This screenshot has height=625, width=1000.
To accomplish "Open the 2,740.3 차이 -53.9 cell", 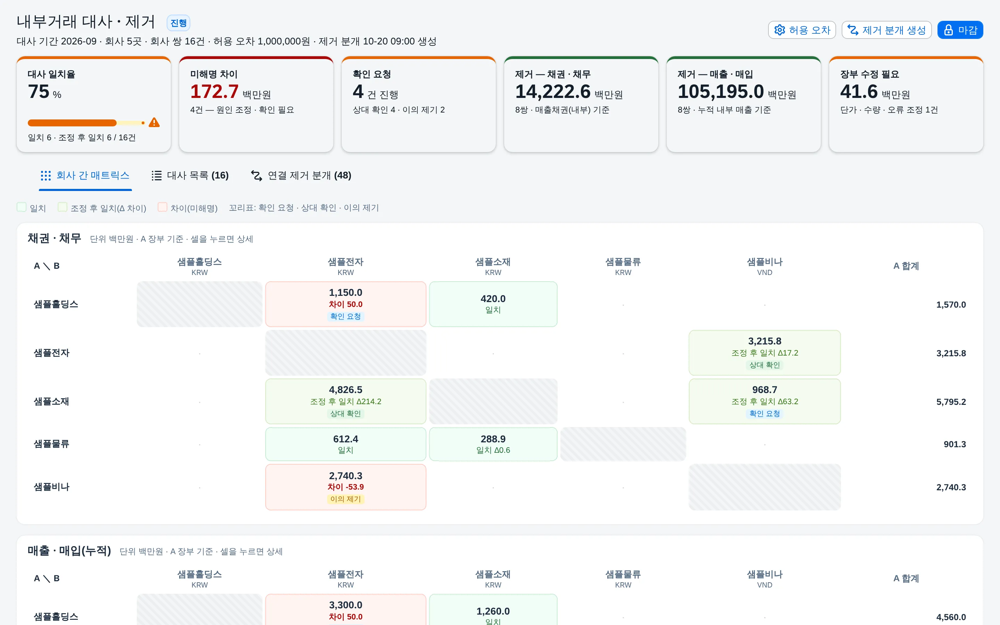I will click(x=345, y=487).
